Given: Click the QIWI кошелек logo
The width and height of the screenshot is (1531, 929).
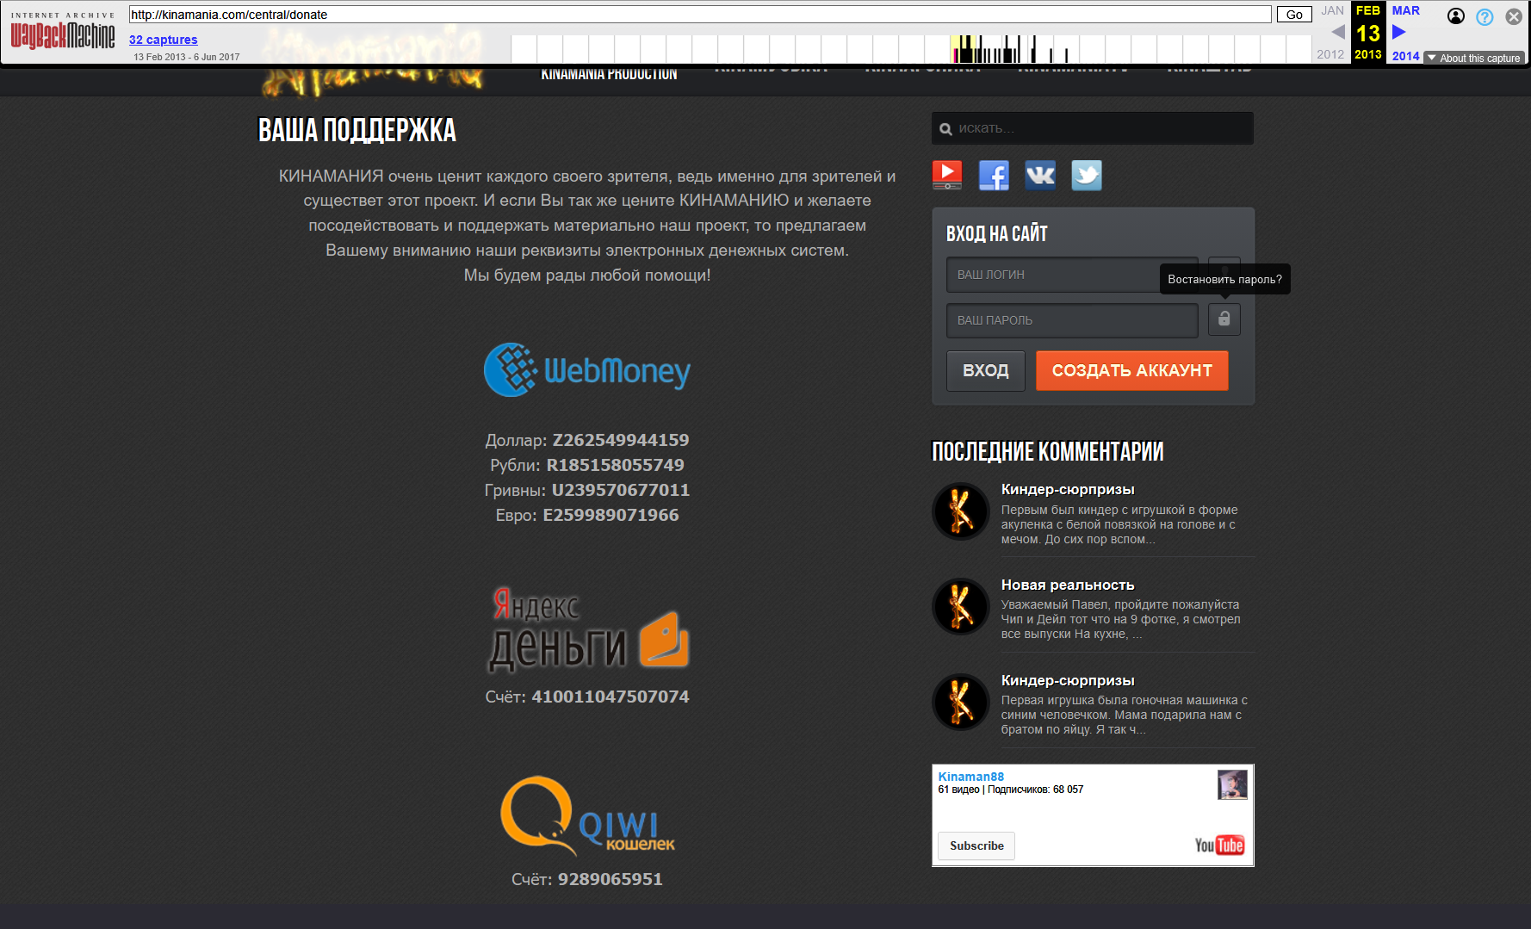Looking at the screenshot, I should pyautogui.click(x=588, y=815).
